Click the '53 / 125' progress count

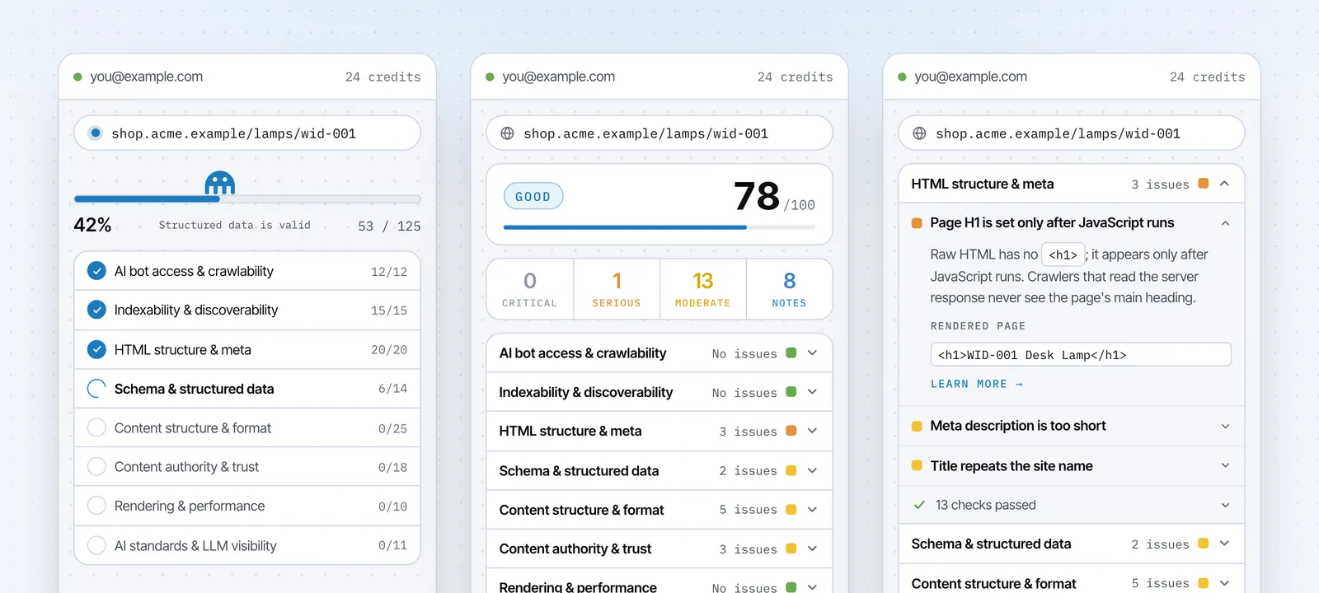(389, 226)
